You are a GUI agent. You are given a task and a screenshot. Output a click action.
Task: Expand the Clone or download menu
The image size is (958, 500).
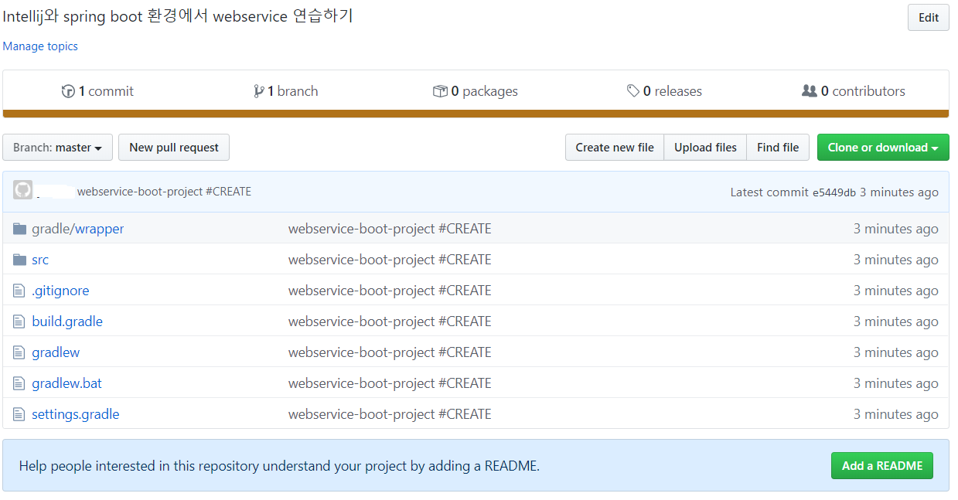(883, 148)
